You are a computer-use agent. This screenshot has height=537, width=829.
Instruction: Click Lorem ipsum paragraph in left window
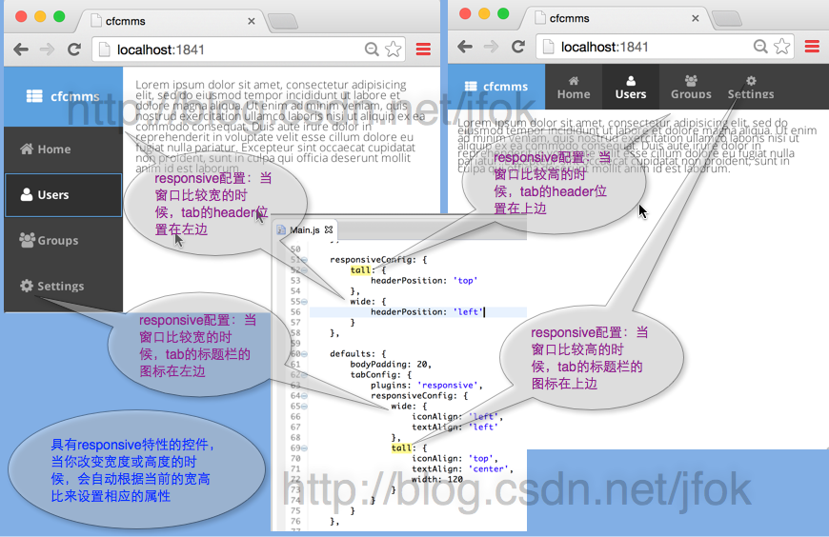pos(280,127)
